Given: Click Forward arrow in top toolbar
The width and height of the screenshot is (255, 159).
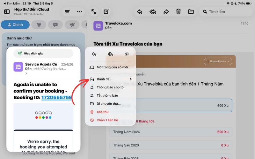Looking at the screenshot, I should click(x=166, y=12).
